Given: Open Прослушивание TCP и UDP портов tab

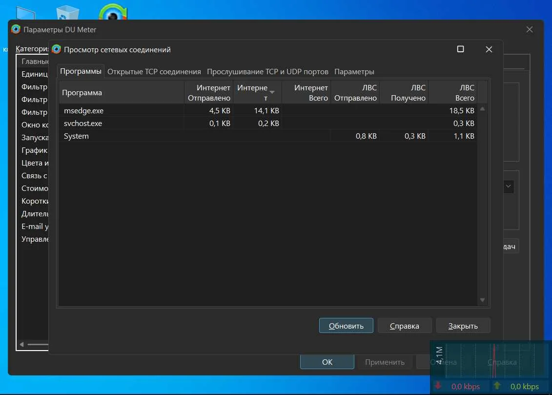Looking at the screenshot, I should [267, 72].
